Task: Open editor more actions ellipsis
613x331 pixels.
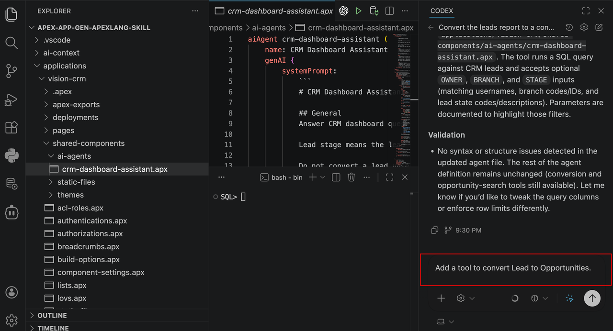Action: pos(405,11)
